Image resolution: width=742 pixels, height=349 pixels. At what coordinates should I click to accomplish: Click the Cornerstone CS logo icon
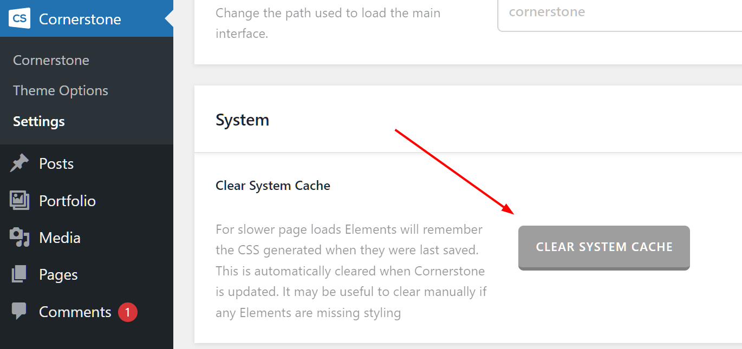tap(19, 19)
